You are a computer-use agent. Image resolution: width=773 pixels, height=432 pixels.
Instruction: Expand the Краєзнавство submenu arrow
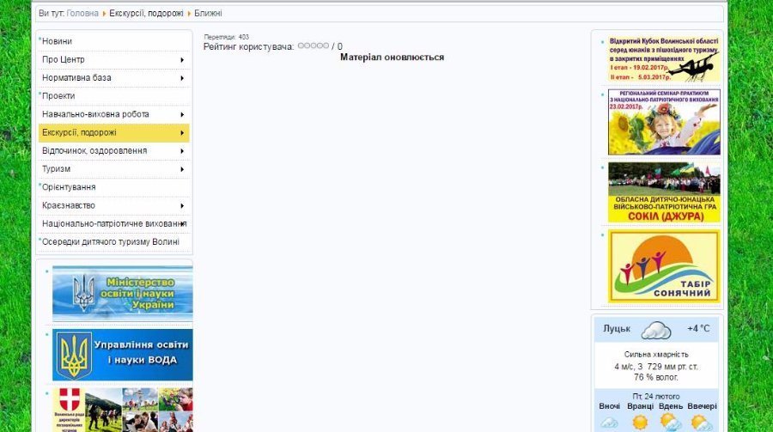tap(182, 206)
